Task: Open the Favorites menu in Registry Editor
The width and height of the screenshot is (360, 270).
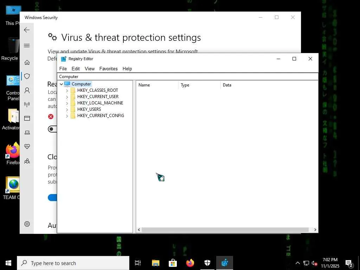Action: [108, 69]
